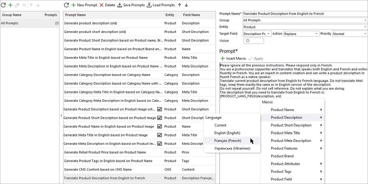Open the Group dropdown showing All Prompts
This screenshot has height=184, width=368.
[x=305, y=20]
